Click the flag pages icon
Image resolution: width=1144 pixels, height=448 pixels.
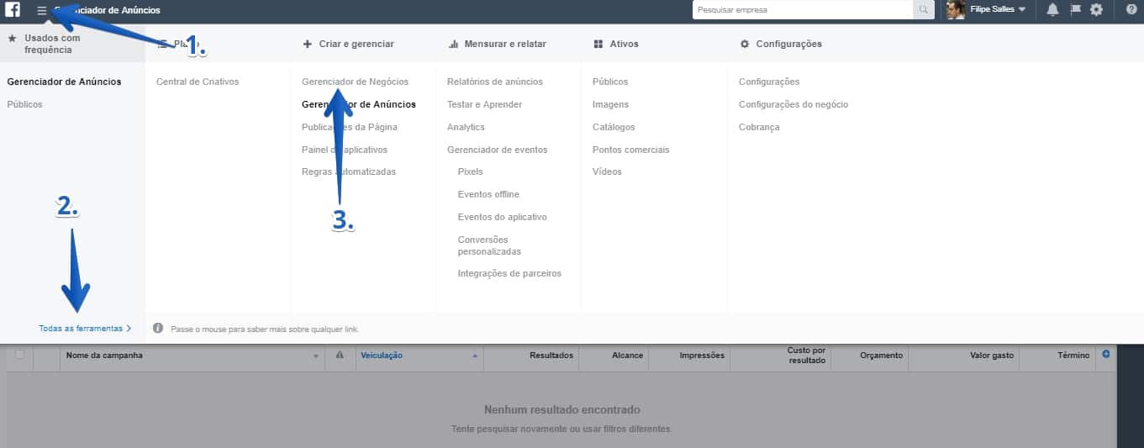pos(1075,10)
